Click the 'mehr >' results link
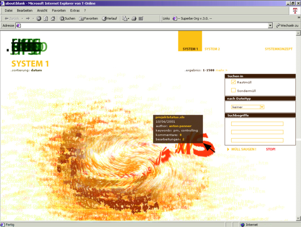 pos(221,71)
